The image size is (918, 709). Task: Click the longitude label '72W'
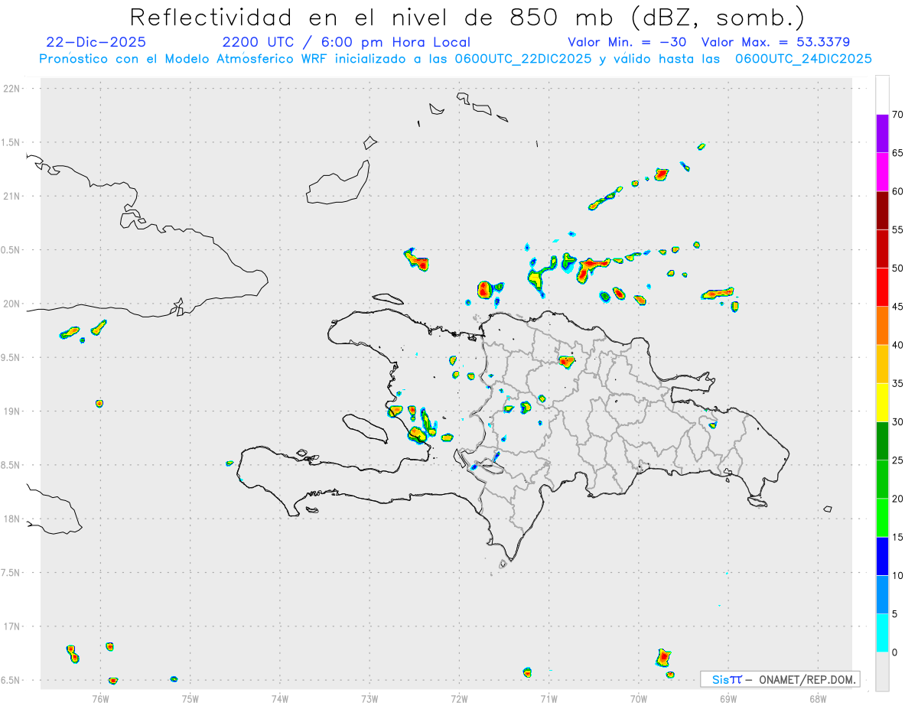459,698
